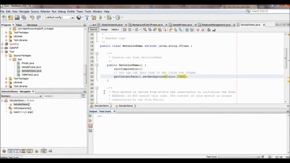Click the Source view button
This screenshot has height=163, width=290.
[x=93, y=29]
